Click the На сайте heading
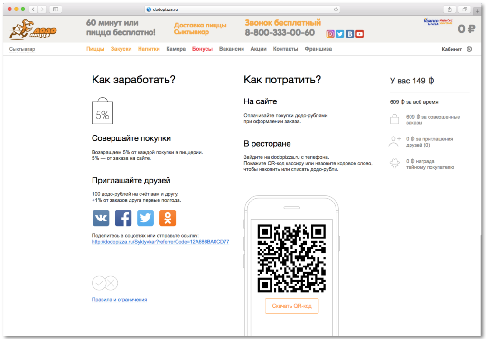Image resolution: width=486 pixels, height=339 pixels. [260, 101]
